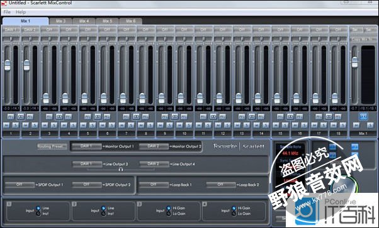
Task: Mute channel 13 with its M button
Action: [237, 125]
